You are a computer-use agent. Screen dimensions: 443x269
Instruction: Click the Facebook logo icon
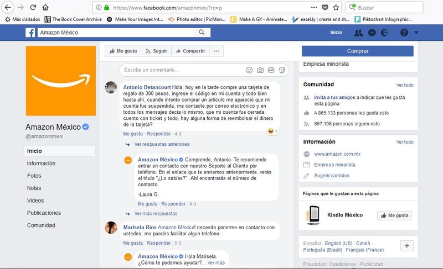tap(30, 33)
